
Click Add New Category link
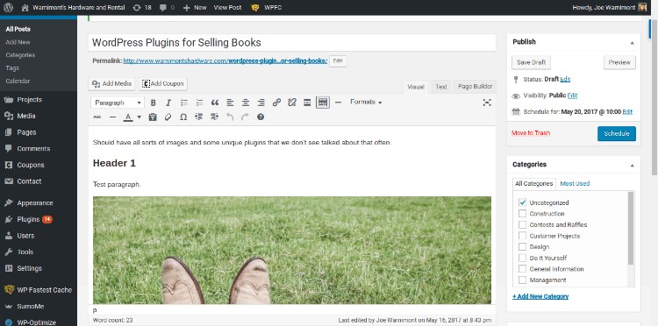pos(540,296)
